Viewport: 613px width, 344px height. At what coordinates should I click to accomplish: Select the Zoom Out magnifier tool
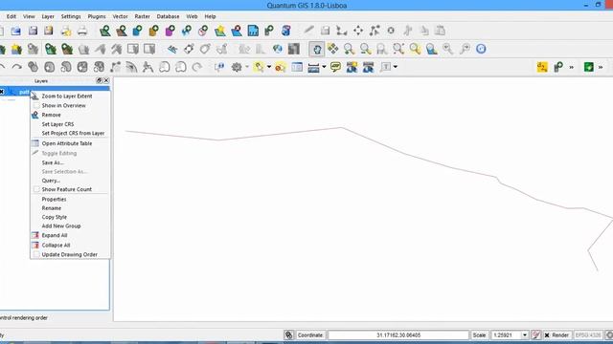click(366, 49)
